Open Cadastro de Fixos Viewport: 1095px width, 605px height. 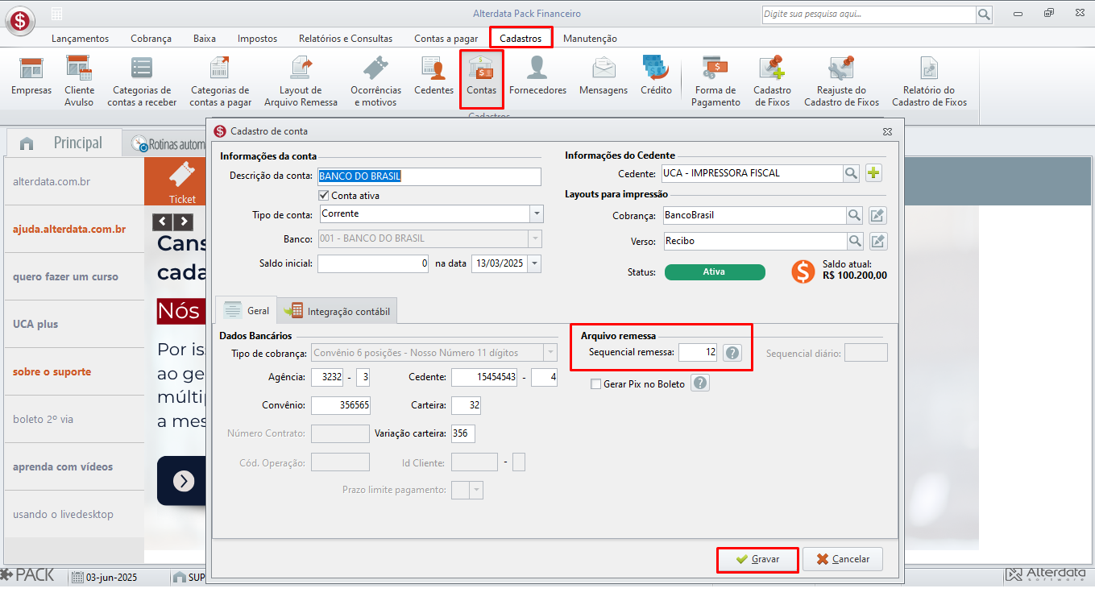[772, 81]
